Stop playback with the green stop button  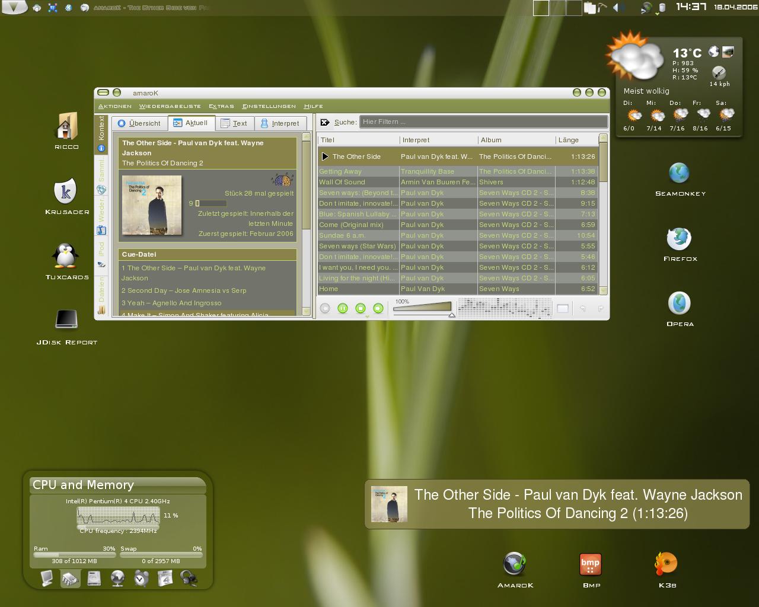tap(360, 308)
